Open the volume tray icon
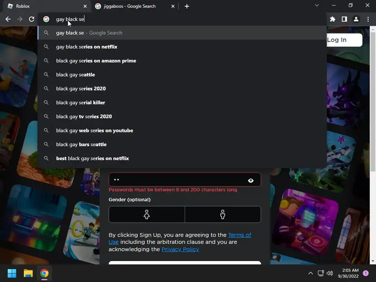Screen dimensions: 376x282 click(x=330, y=273)
